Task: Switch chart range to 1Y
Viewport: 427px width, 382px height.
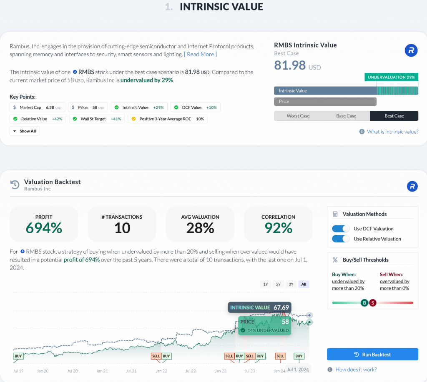Action: click(x=266, y=285)
